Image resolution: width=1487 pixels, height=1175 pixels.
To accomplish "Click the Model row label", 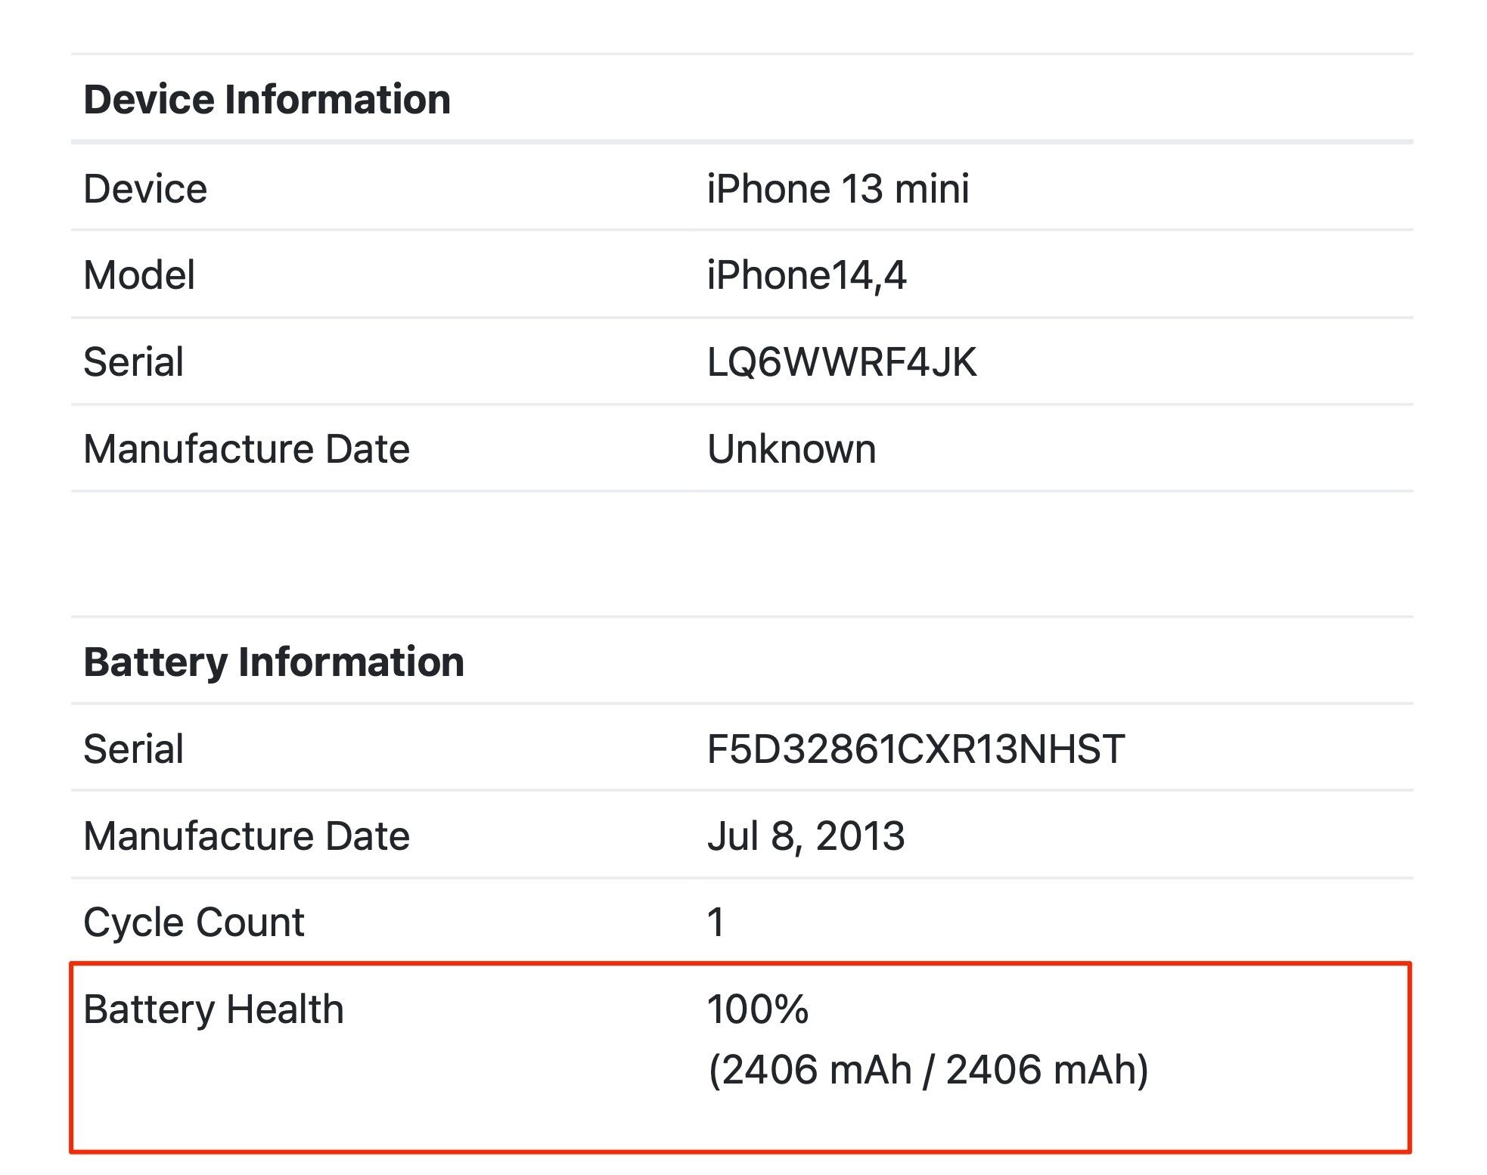I will click(x=139, y=275).
